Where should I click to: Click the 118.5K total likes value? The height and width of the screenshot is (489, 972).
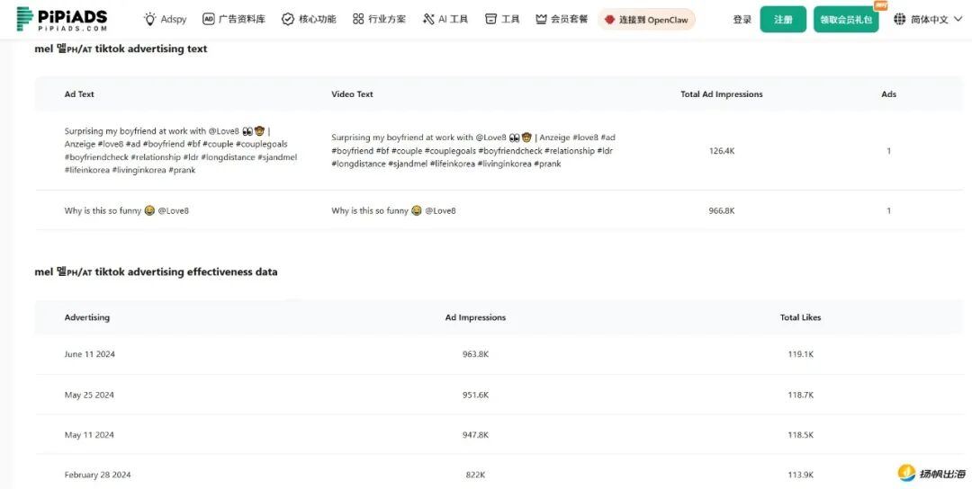[800, 434]
